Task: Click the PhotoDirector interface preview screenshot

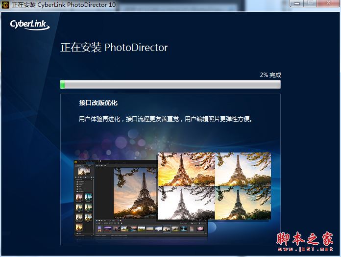Action: (x=140, y=199)
